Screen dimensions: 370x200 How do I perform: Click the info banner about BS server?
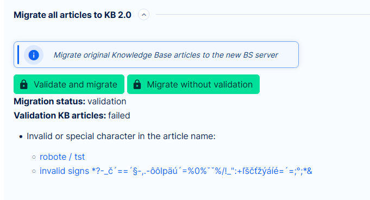coord(156,55)
